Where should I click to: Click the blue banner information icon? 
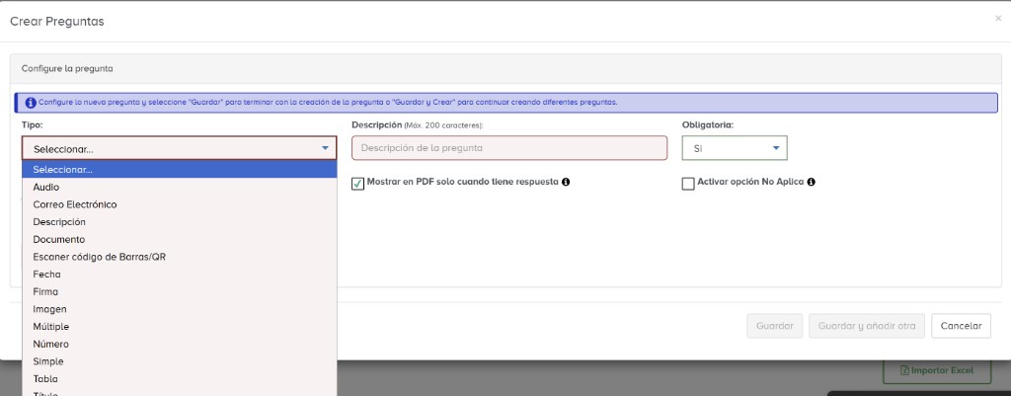point(31,103)
